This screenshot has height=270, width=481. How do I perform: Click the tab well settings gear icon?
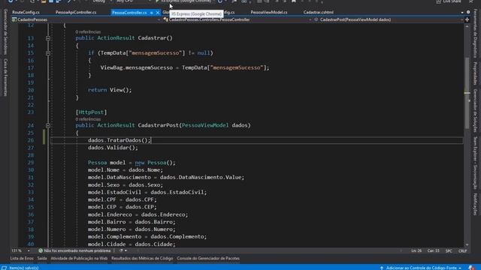click(x=468, y=12)
